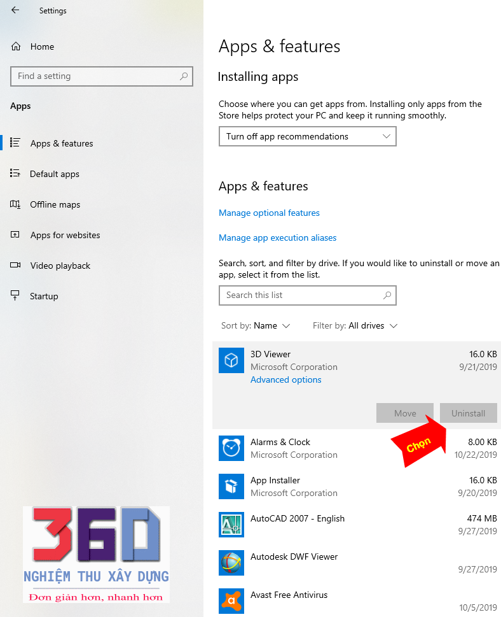Open Turn off app recommendations dropdown
The height and width of the screenshot is (617, 501).
(x=307, y=136)
